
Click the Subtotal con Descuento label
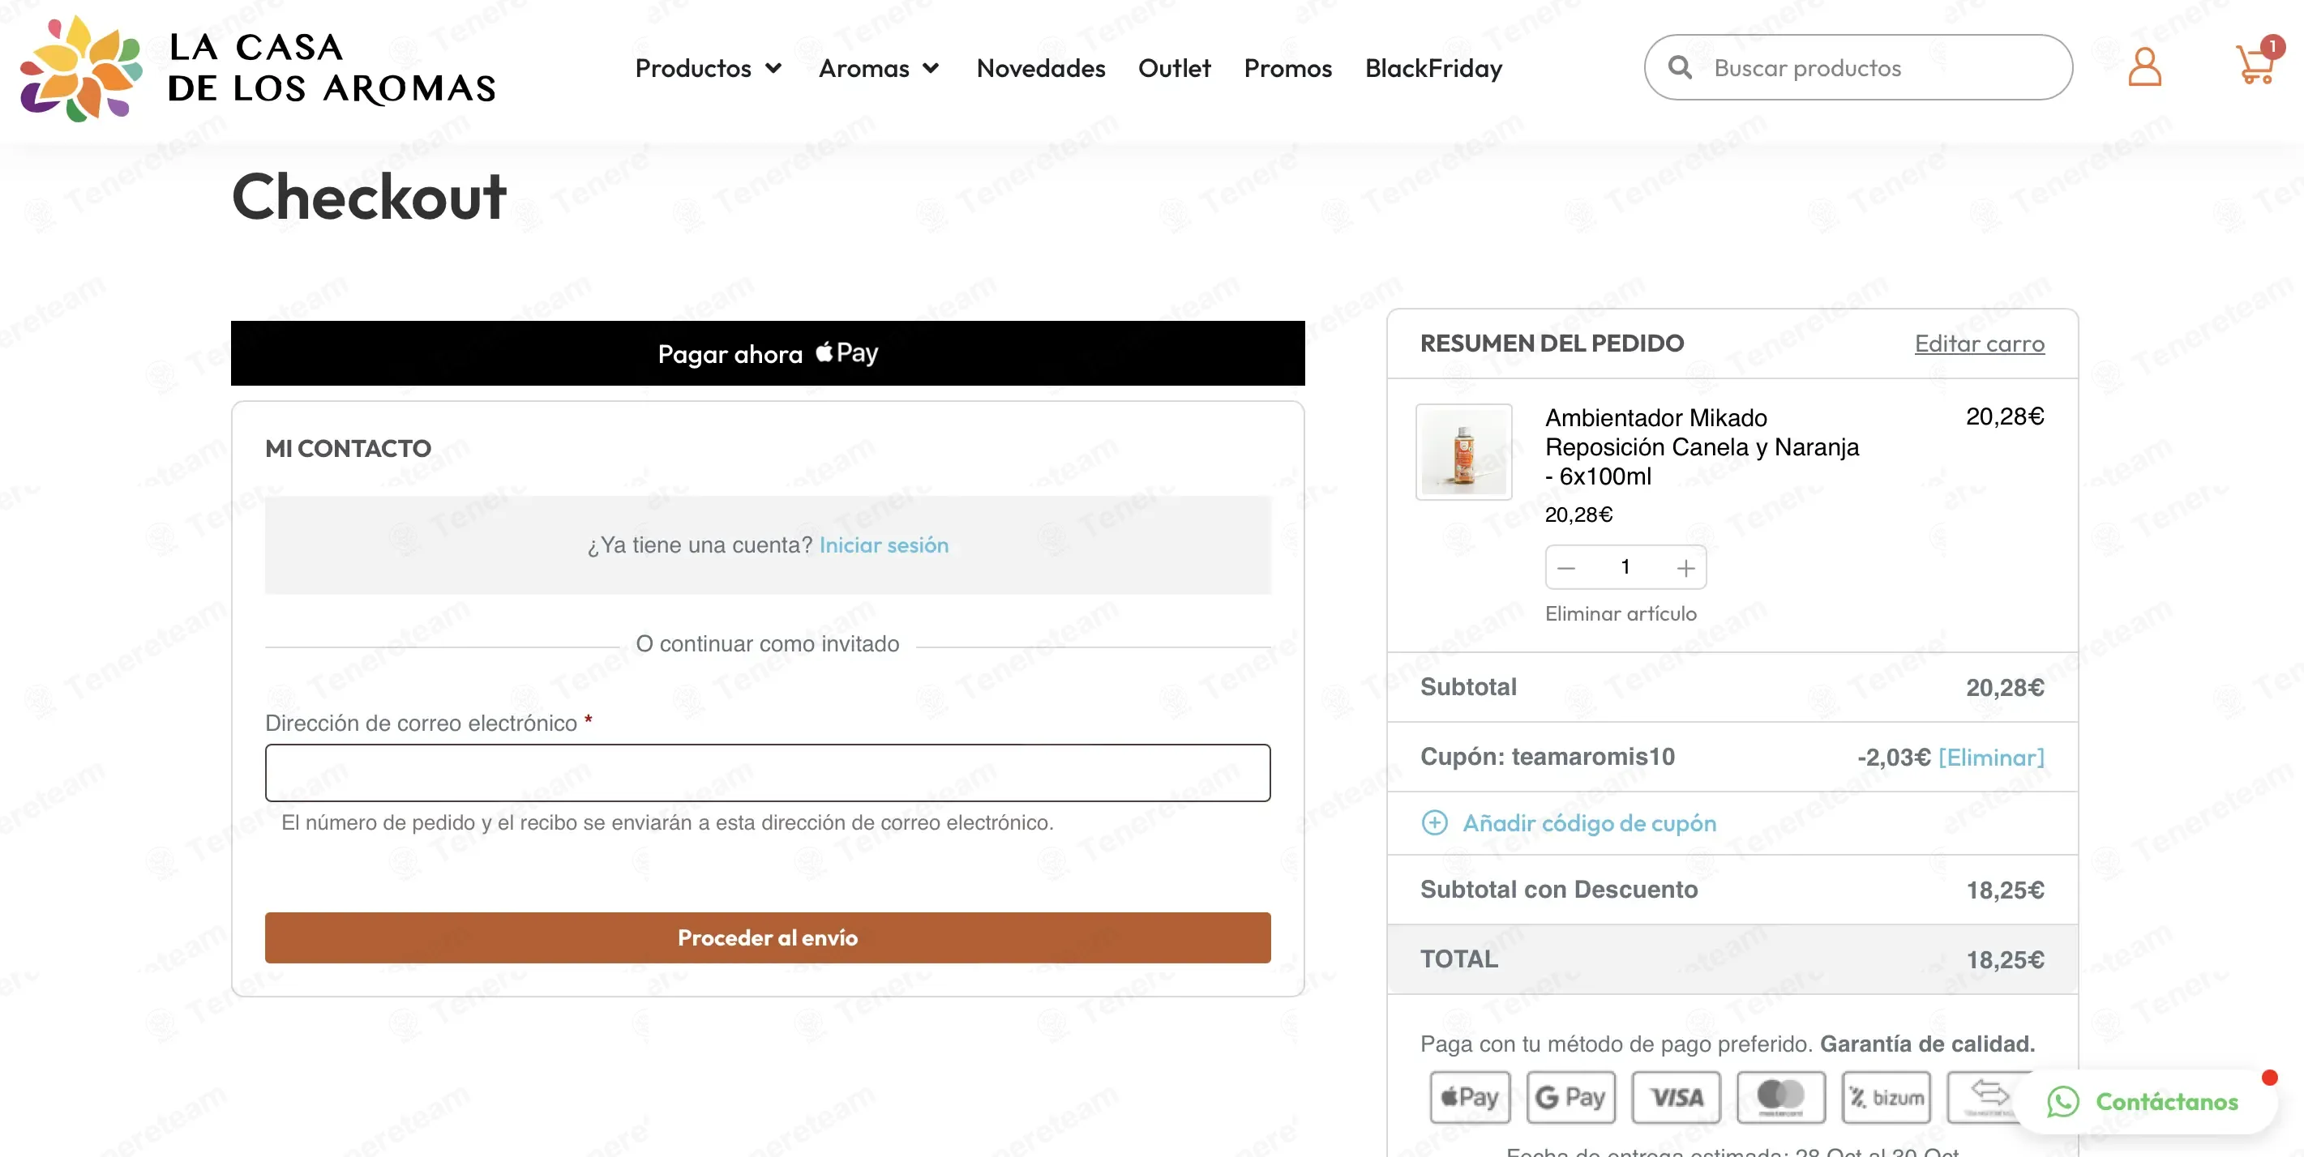(1558, 889)
